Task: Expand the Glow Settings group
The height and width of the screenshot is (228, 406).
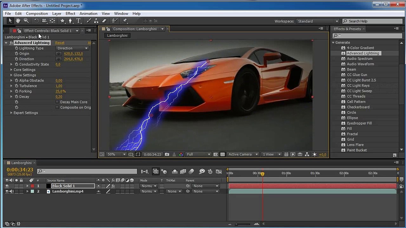Action: coord(11,75)
